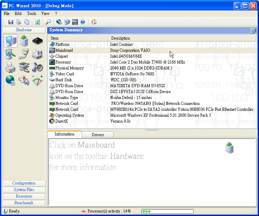Select the Power plug icon in sidebar
Screen dimensions: 259x216
[24, 81]
